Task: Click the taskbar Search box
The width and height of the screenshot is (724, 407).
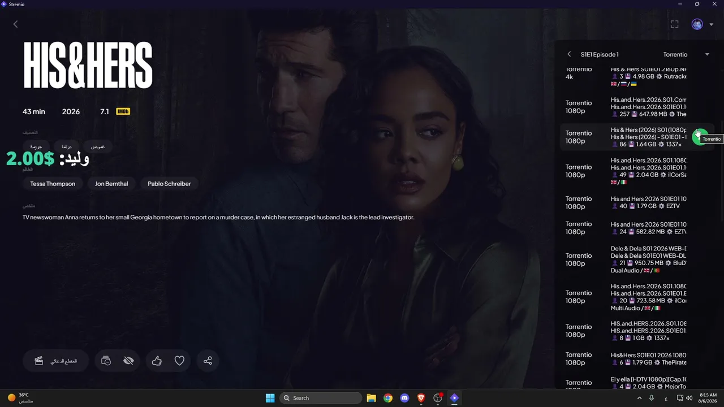Action: click(x=321, y=398)
